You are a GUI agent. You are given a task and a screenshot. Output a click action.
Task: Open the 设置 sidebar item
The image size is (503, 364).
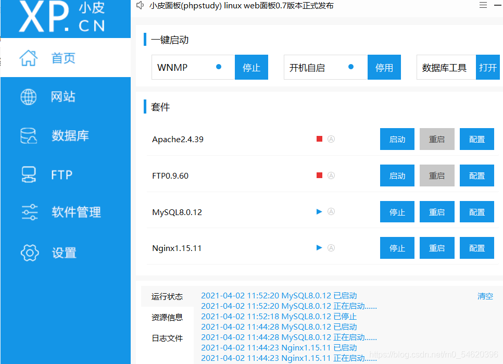coord(66,253)
